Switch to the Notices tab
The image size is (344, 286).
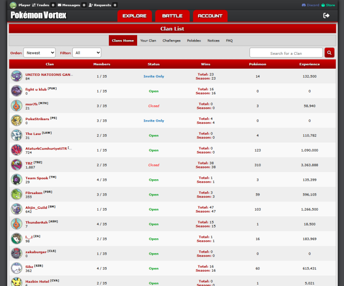pos(214,41)
